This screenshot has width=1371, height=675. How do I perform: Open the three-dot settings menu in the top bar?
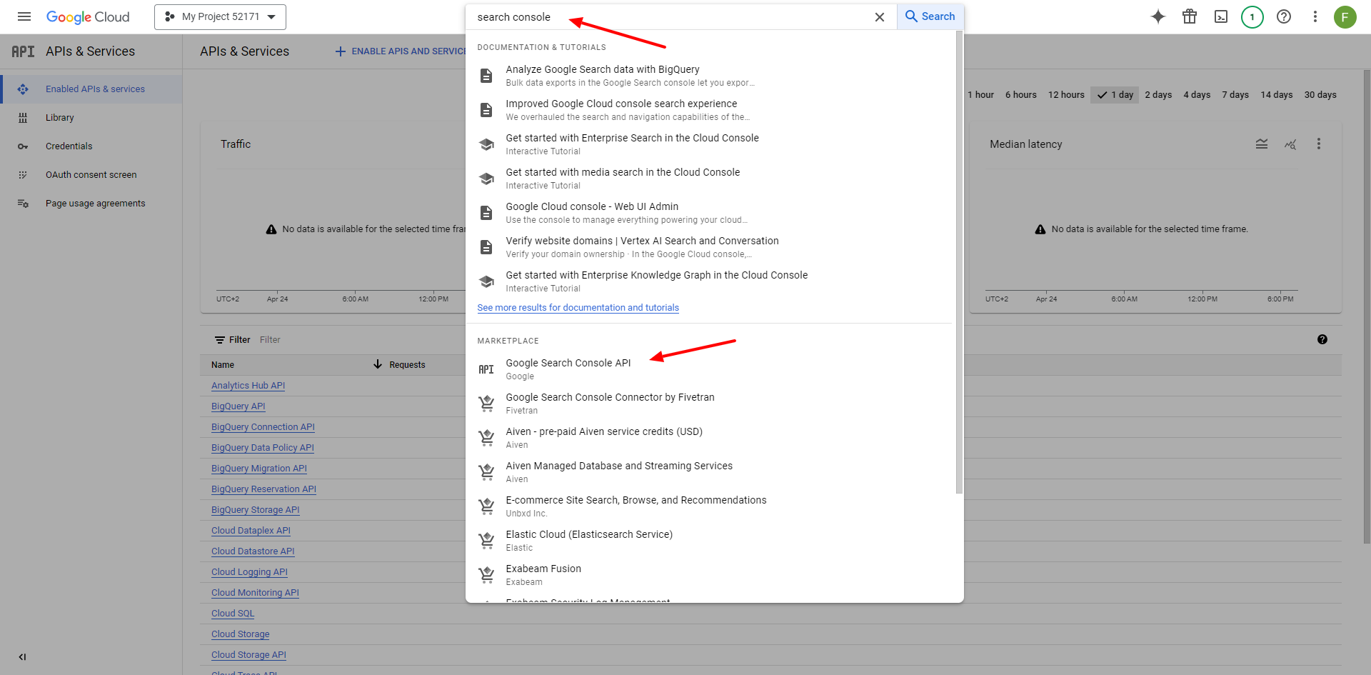tap(1315, 16)
